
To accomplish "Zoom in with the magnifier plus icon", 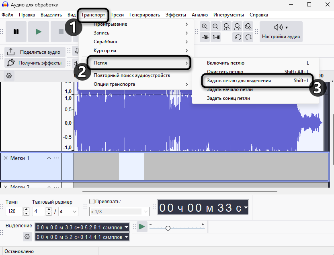I will tap(205, 26).
